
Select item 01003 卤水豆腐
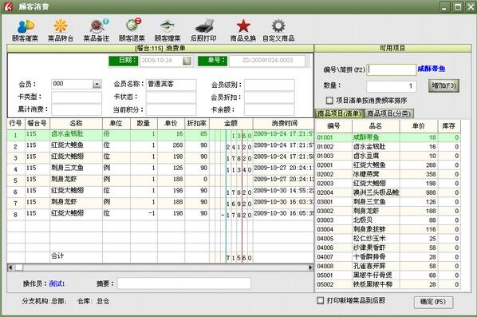click(388, 156)
